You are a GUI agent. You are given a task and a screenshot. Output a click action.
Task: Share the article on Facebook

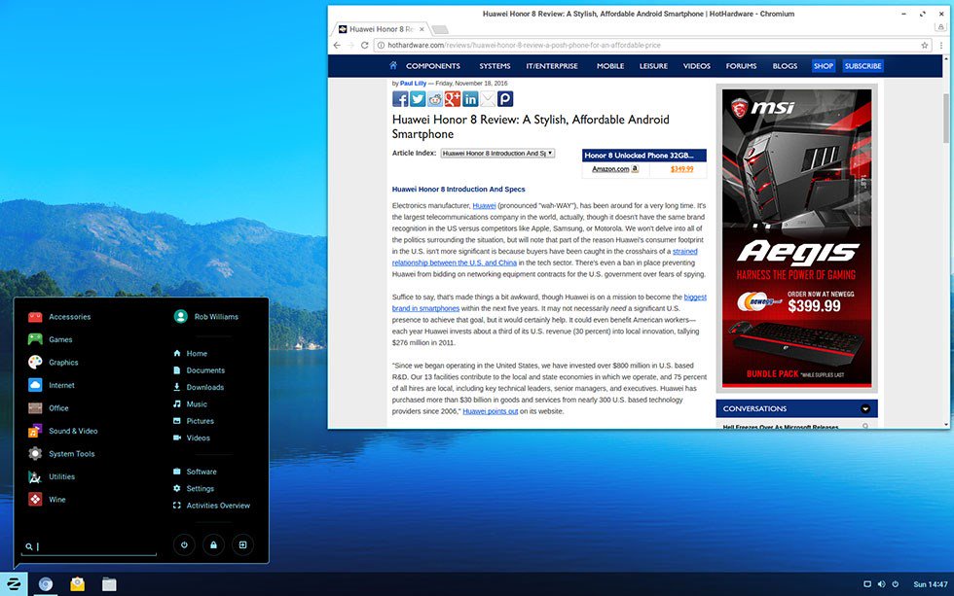coord(400,99)
